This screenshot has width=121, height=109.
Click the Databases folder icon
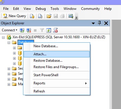(x=14, y=42)
